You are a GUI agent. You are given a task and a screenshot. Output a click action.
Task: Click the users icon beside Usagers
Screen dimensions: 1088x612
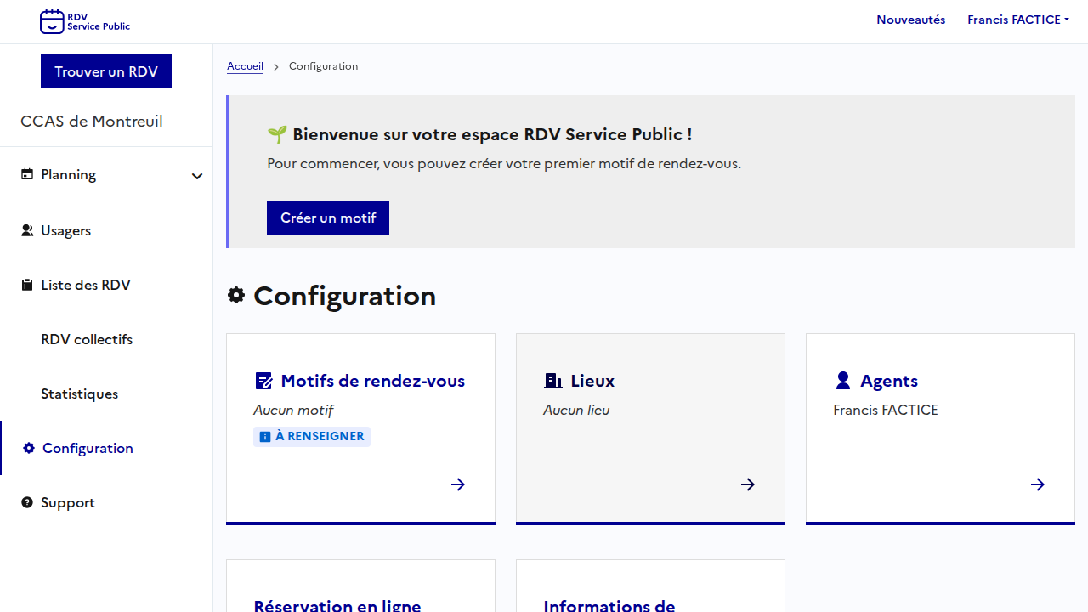27,230
